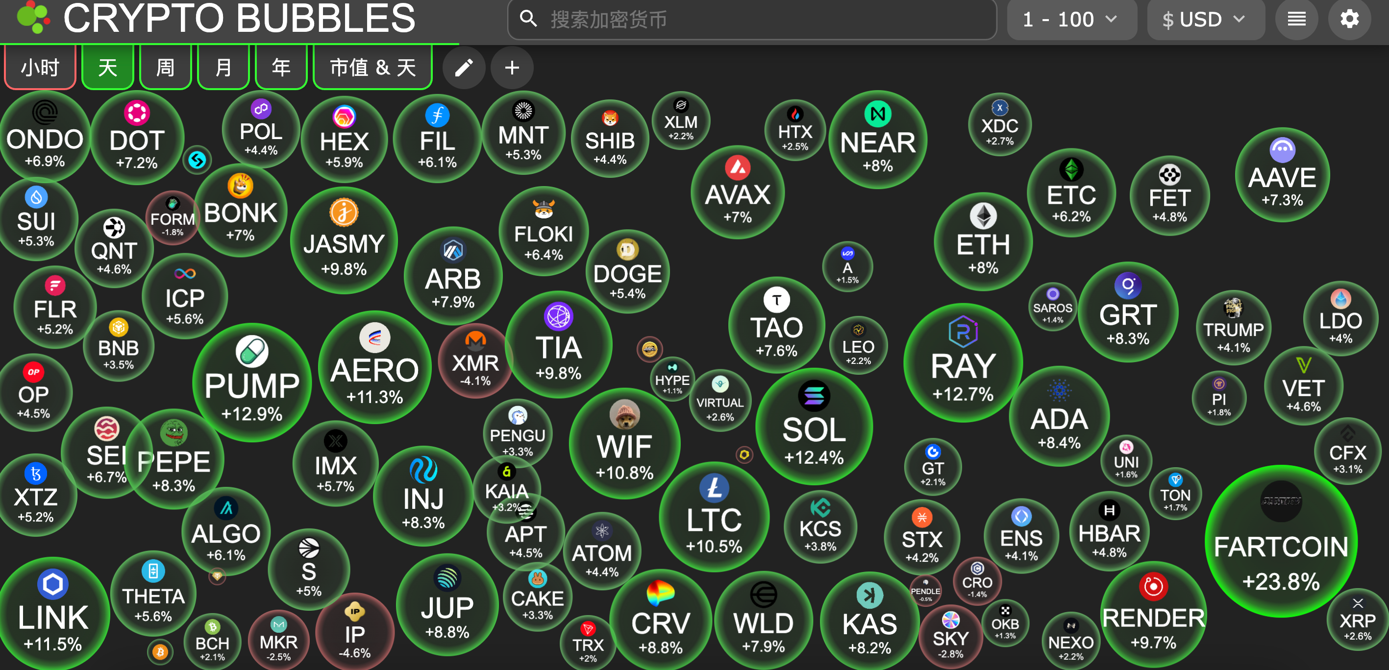Click the XLM +2.2% bubble

[681, 121]
